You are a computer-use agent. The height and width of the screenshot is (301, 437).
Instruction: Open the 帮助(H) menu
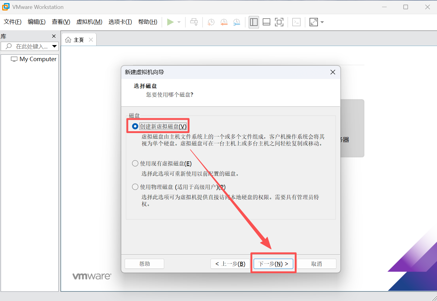point(148,22)
